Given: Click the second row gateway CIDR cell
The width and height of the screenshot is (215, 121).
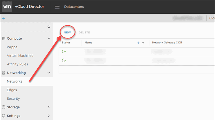Looking at the screenshot, I should click(164, 60).
